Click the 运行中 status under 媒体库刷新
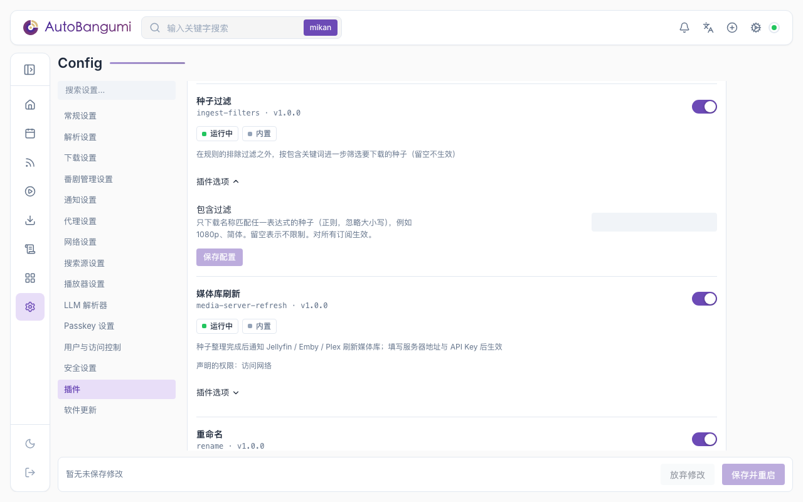This screenshot has width=803, height=502. 217,326
